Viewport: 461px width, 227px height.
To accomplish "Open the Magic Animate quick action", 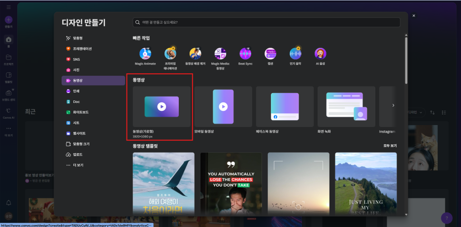I will [x=145, y=54].
